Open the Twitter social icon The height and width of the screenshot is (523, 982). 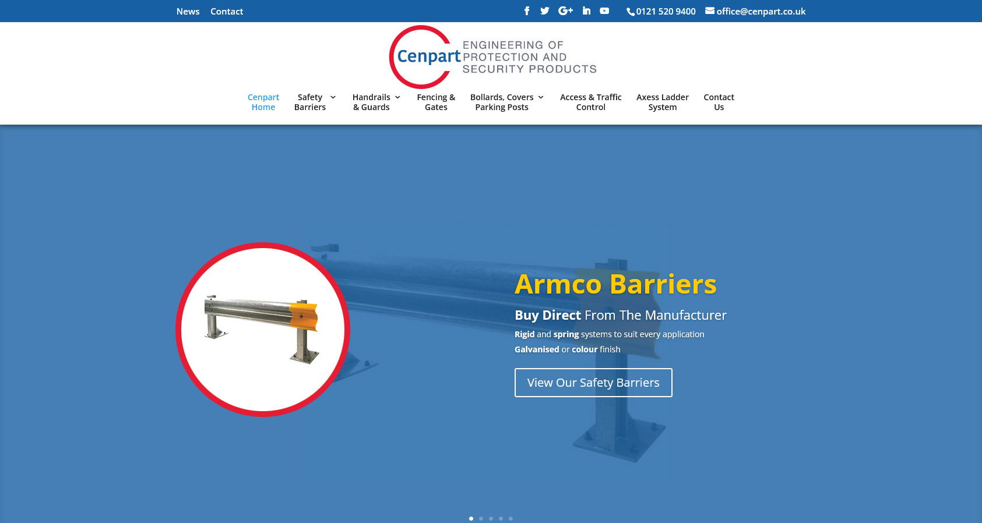(x=545, y=10)
